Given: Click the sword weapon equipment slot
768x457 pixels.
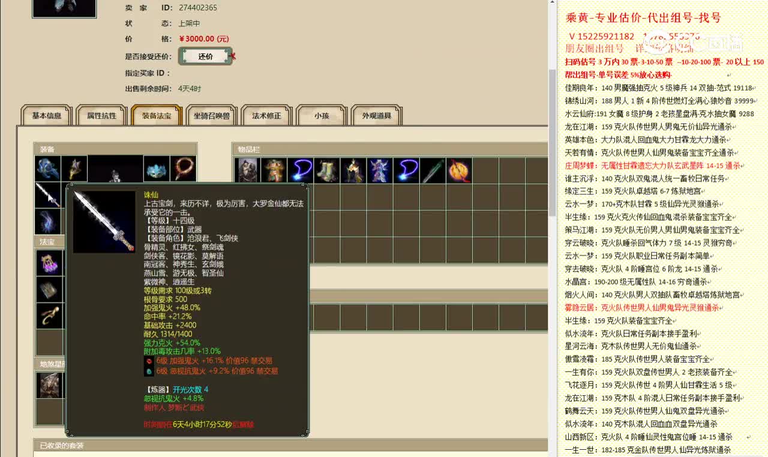Looking at the screenshot, I should tap(47, 196).
